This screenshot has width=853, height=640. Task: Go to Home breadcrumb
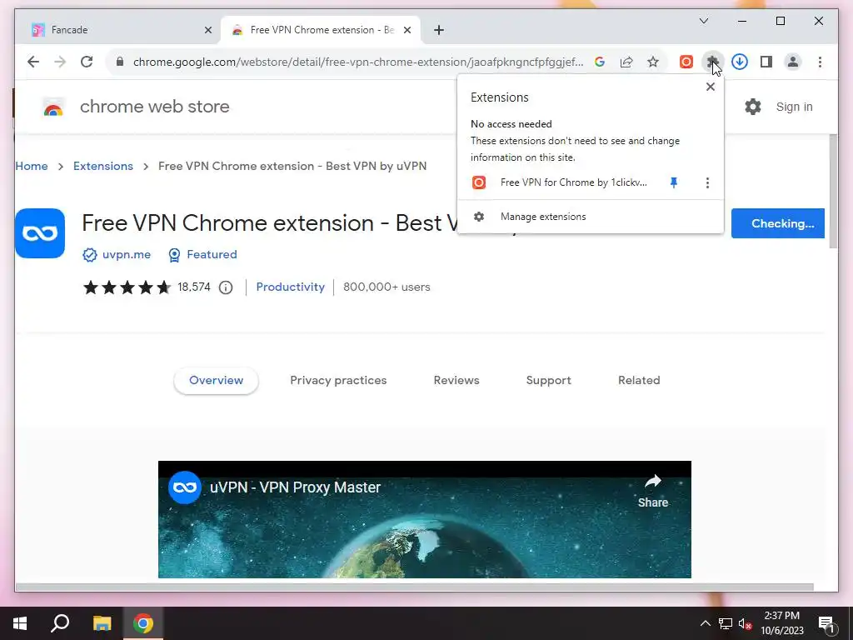click(x=32, y=166)
